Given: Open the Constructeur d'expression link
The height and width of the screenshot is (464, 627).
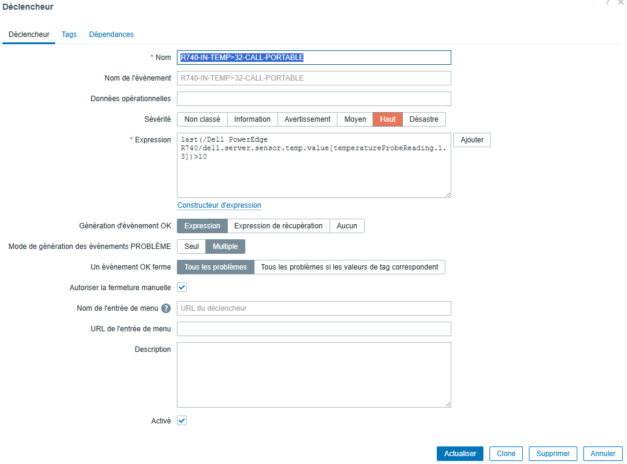Looking at the screenshot, I should click(x=219, y=205).
